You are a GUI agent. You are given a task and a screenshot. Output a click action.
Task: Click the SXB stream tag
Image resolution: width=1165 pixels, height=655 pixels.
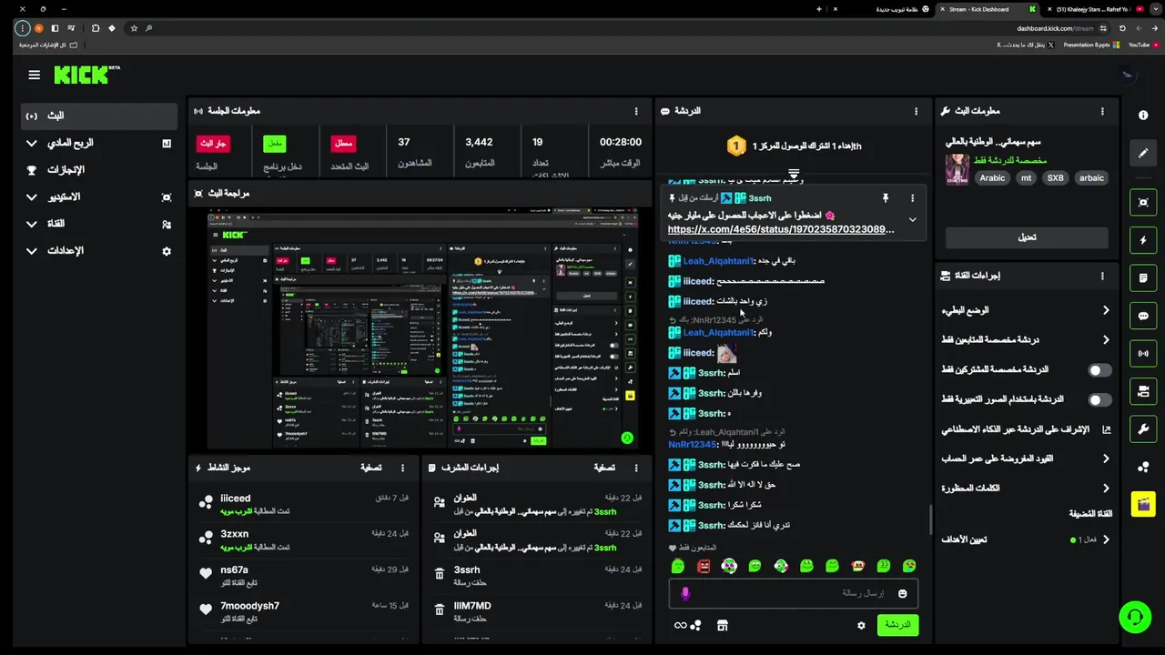pyautogui.click(x=1056, y=178)
